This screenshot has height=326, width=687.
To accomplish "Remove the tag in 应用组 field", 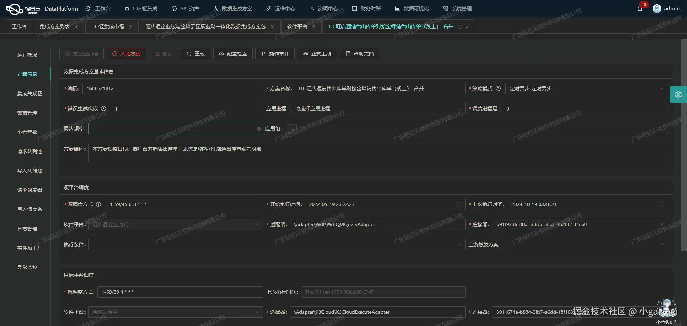I will tap(293, 129).
